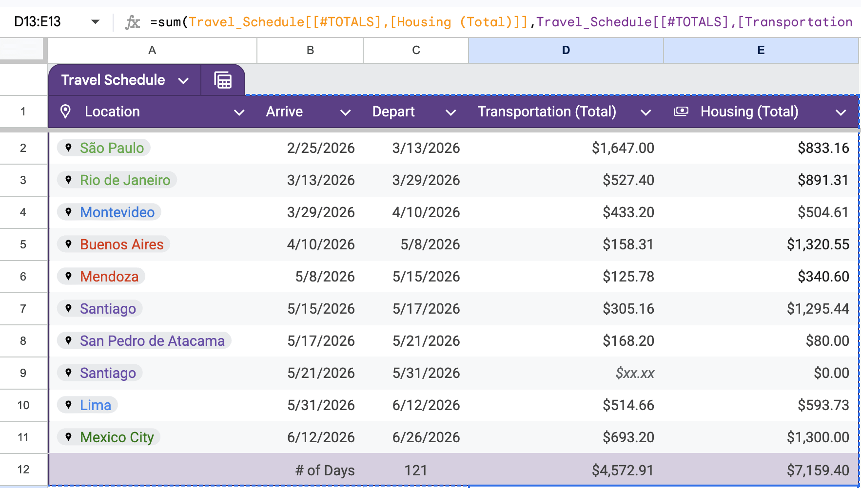The width and height of the screenshot is (861, 488).
Task: Select row 12 header
Action: click(x=23, y=469)
